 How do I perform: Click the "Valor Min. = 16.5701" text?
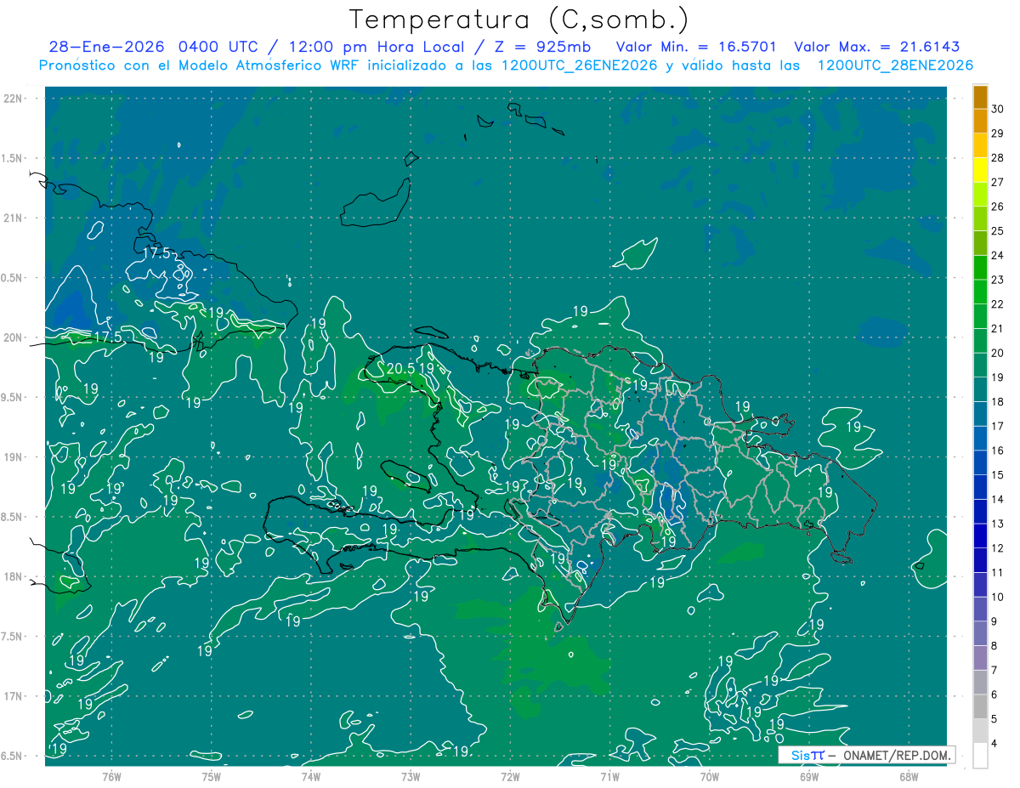pyautogui.click(x=696, y=47)
